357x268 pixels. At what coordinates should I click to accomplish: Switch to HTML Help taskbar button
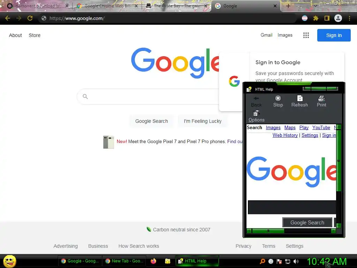(x=197, y=261)
